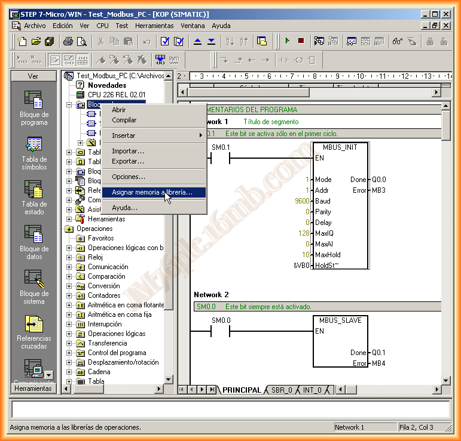Expand the Contadores operations folder
The image size is (461, 441).
tap(70, 295)
